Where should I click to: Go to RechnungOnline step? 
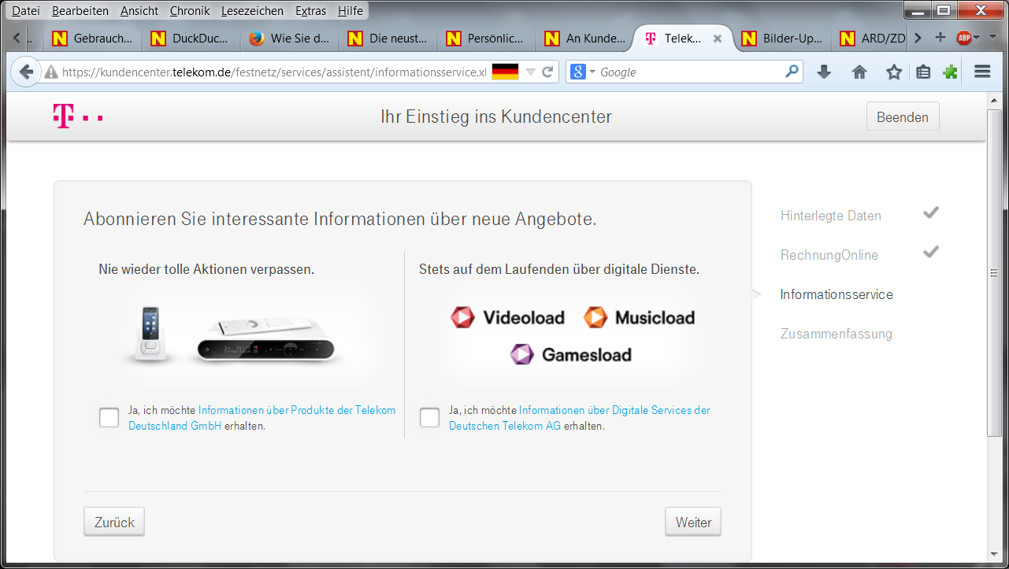click(829, 255)
